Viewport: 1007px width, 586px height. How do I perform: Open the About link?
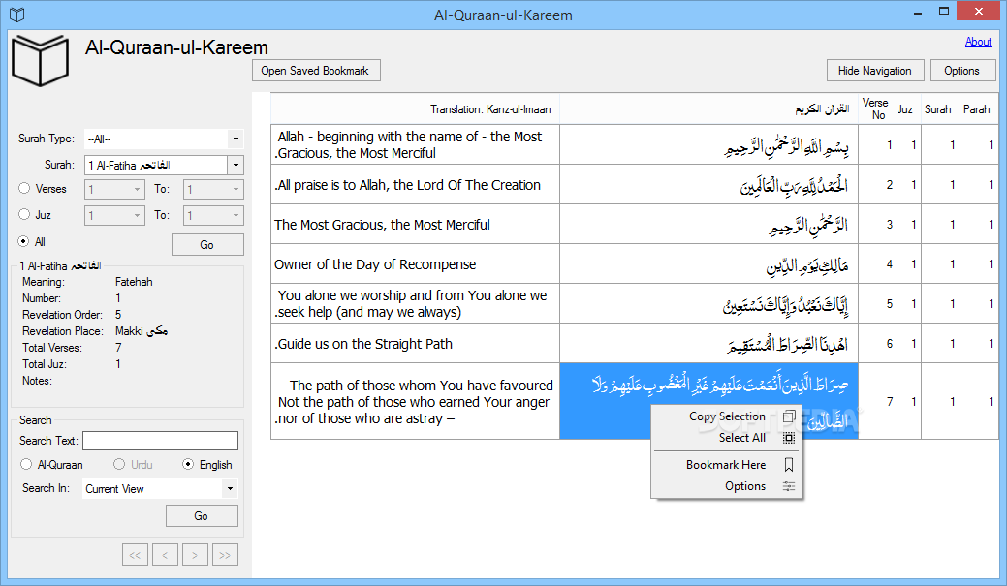click(978, 42)
